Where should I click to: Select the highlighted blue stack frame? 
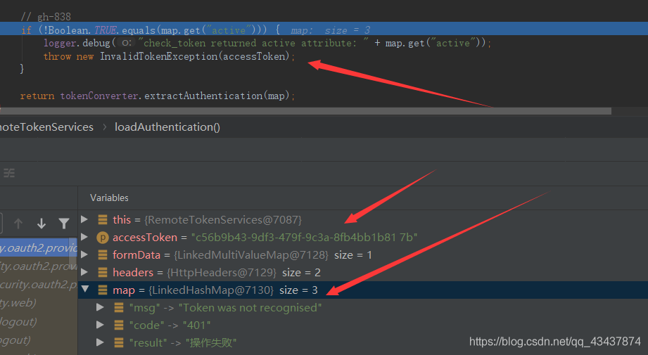tap(39, 247)
